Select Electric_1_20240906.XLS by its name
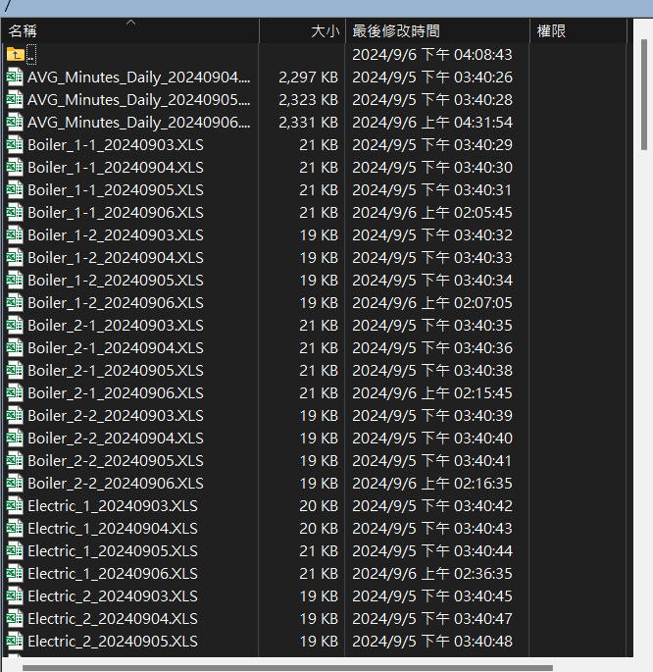Screen dimensions: 653x672 113,573
